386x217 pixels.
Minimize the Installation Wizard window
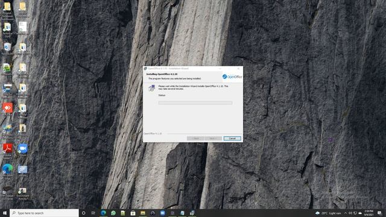pyautogui.click(x=220, y=68)
